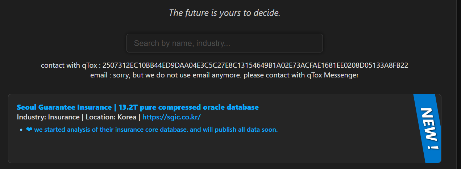Click the email notice line
Screen dimensions: 461x169
[224, 75]
